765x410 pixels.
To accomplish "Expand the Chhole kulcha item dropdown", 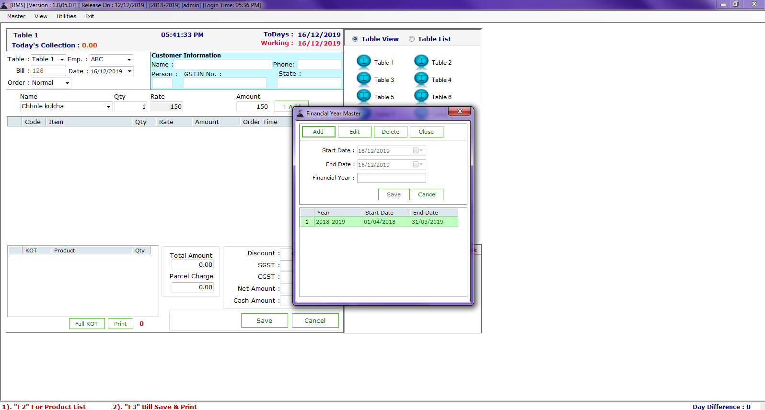I will pos(108,107).
